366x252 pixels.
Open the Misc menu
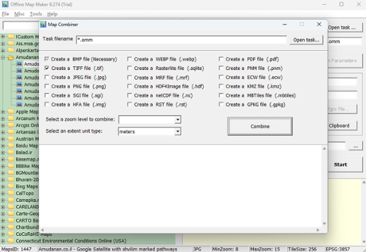(19, 14)
